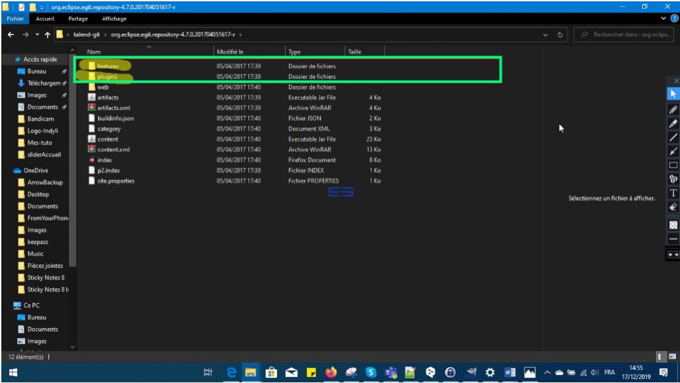Open Logo-Indyli folder in sidebar
Image resolution: width=680 pixels, height=383 pixels.
(x=42, y=131)
